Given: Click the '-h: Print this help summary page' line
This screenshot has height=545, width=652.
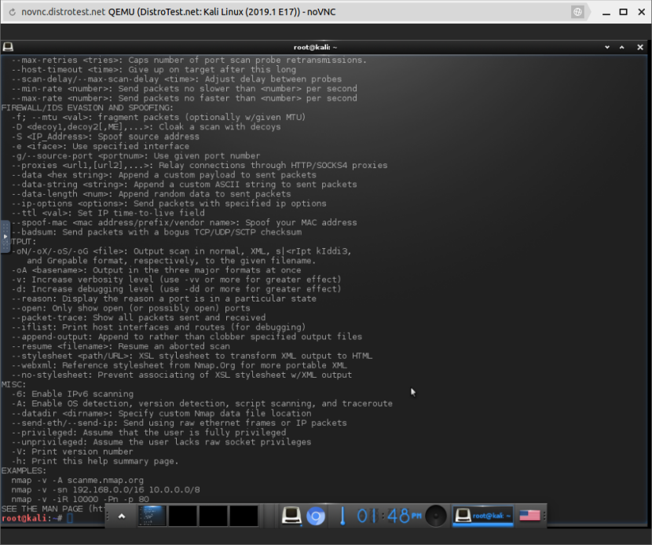Looking at the screenshot, I should pos(95,461).
